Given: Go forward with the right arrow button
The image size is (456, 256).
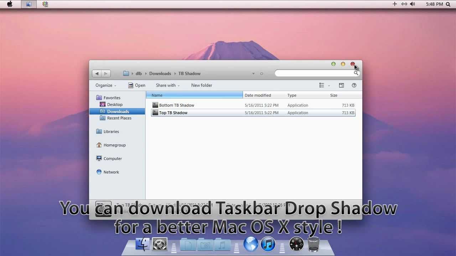Looking at the screenshot, I should pyautogui.click(x=106, y=74).
